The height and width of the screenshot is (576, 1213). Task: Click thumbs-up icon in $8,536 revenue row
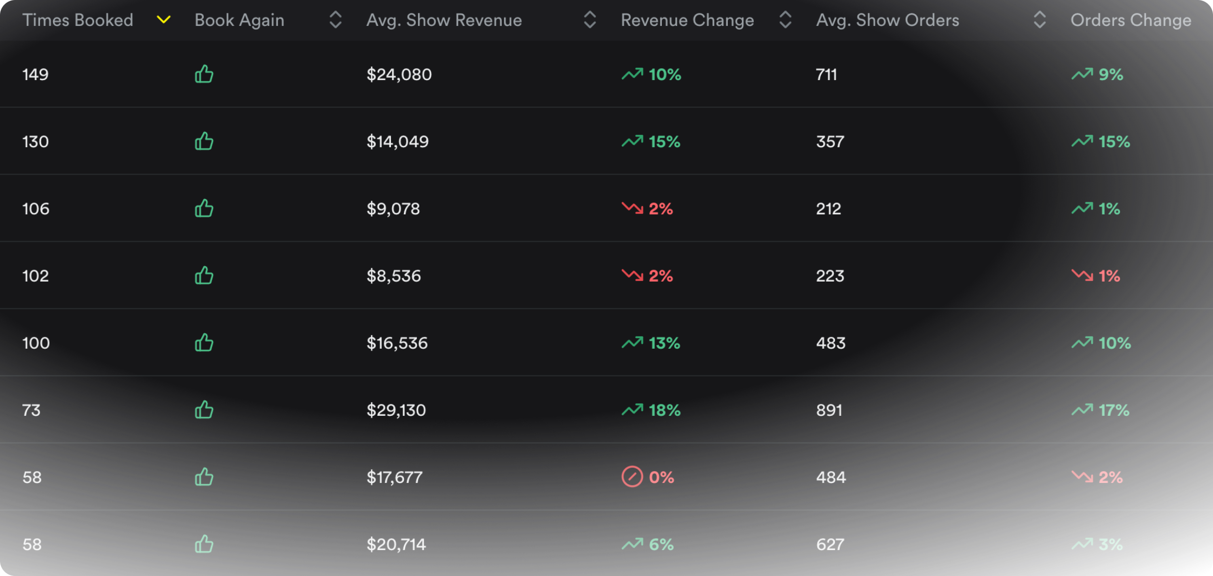pos(204,275)
